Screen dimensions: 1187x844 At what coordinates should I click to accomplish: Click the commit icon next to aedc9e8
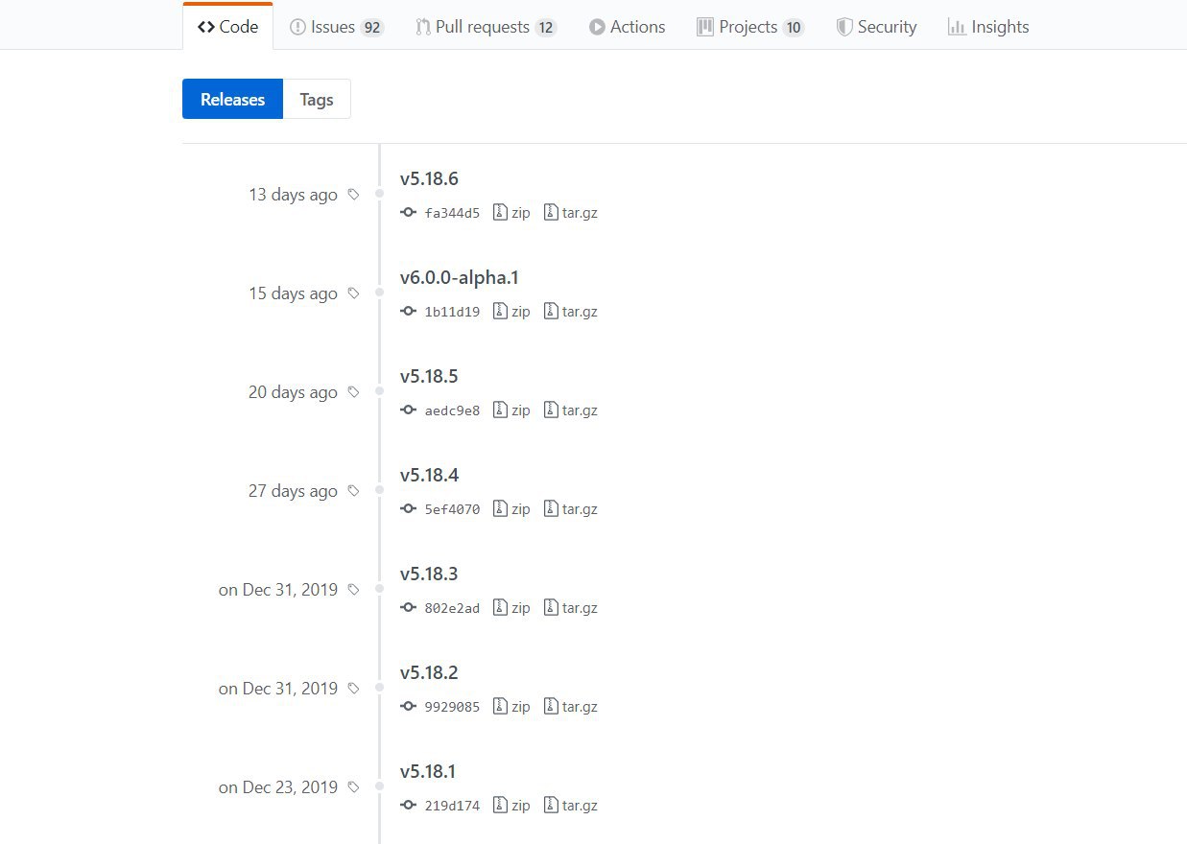pos(408,410)
